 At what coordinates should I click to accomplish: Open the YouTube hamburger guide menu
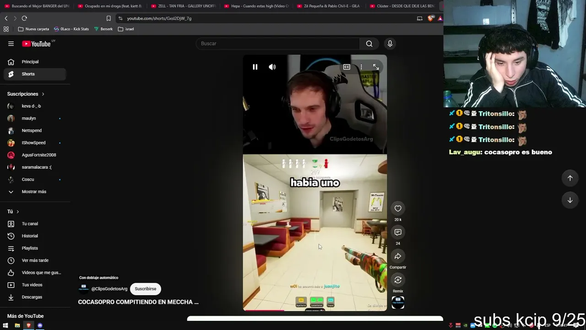click(x=11, y=44)
